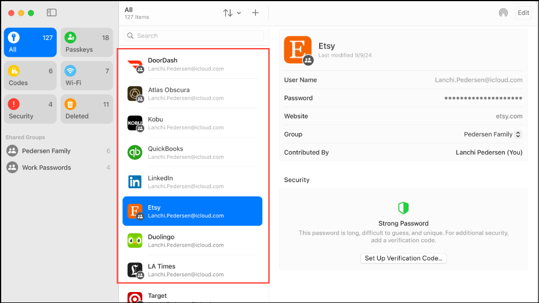Click the Codes lock icon

coord(14,71)
